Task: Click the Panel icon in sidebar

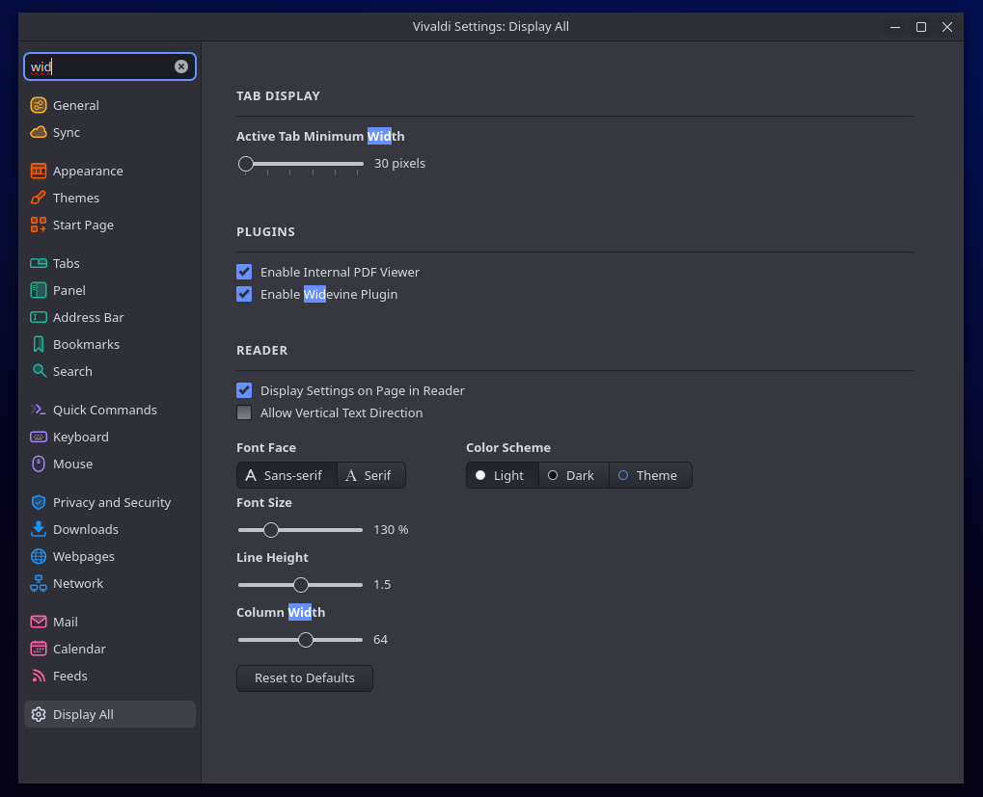Action: 39,290
